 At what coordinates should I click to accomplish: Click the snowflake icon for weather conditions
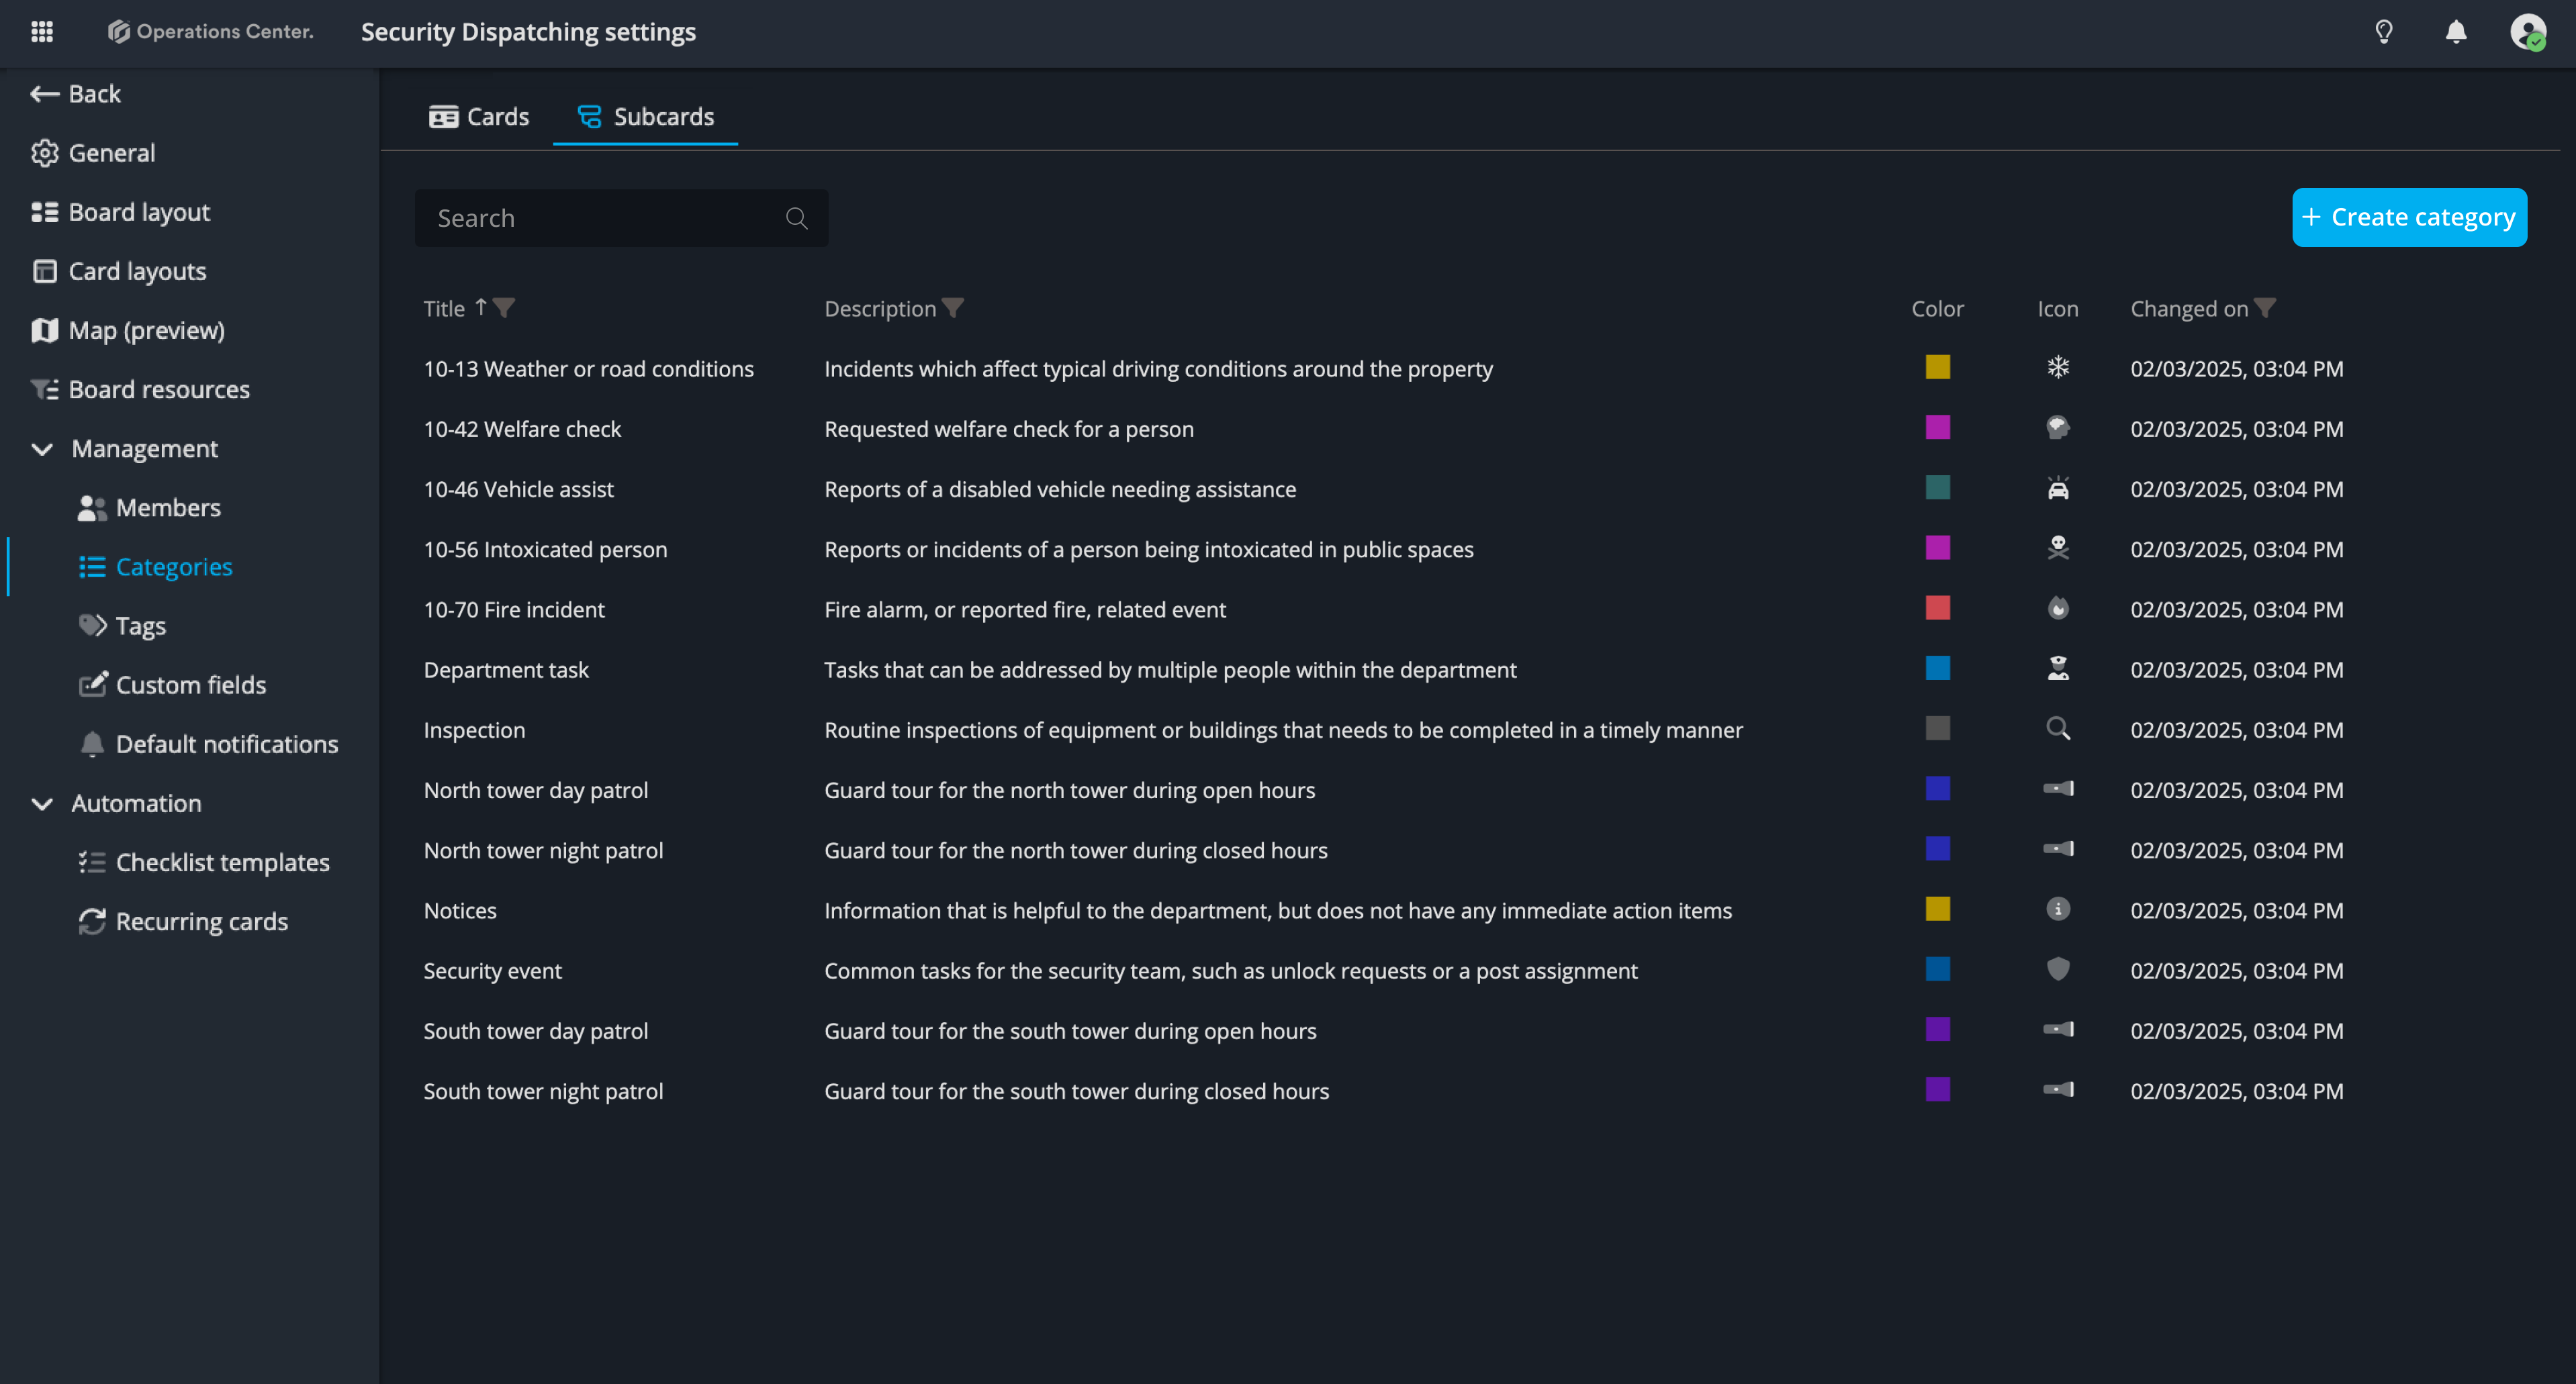point(2058,368)
